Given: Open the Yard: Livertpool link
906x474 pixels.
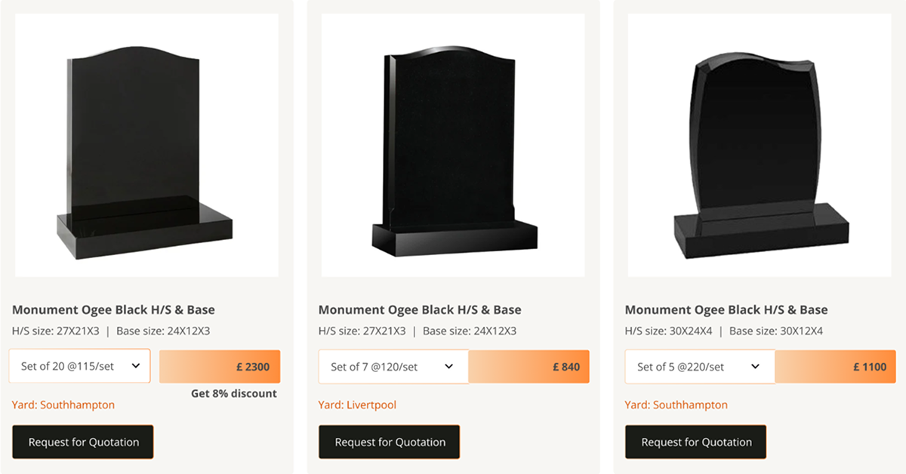Looking at the screenshot, I should coord(357,405).
